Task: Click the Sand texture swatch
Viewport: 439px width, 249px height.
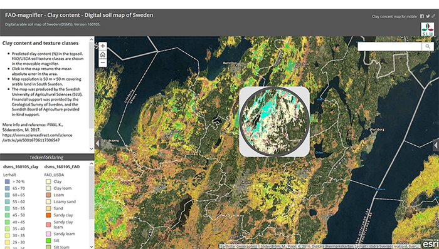Action: 48,208
